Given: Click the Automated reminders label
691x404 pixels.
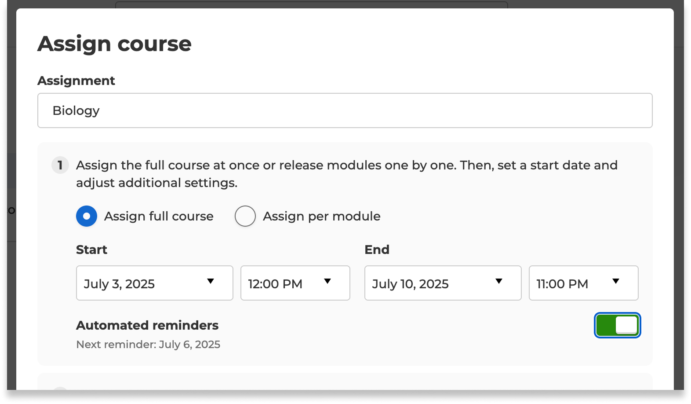Looking at the screenshot, I should (147, 325).
